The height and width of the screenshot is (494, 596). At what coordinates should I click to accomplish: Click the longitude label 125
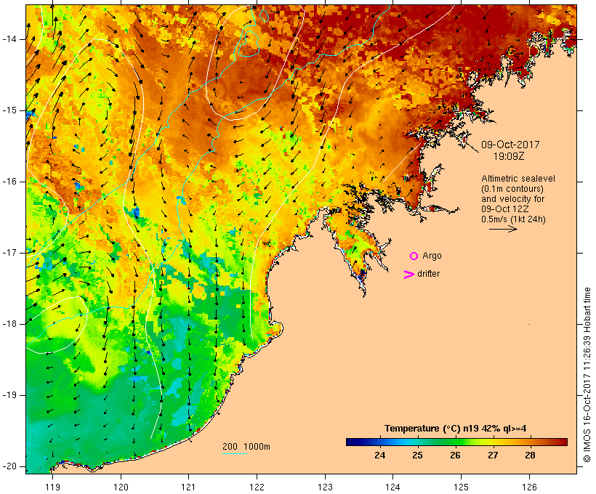[x=461, y=487]
